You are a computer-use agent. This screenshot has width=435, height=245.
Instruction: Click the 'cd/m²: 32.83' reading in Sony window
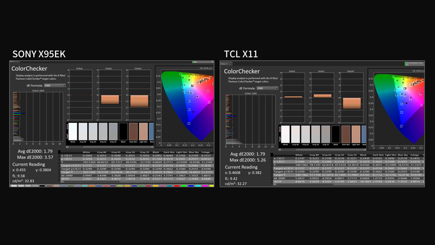pos(24,181)
